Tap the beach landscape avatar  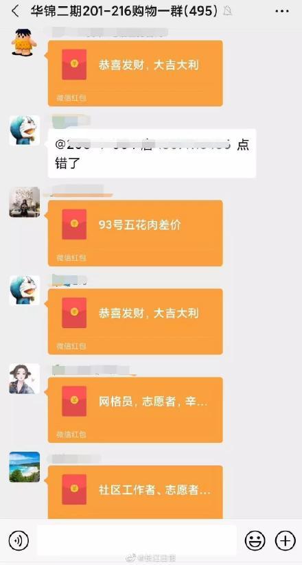point(24,467)
